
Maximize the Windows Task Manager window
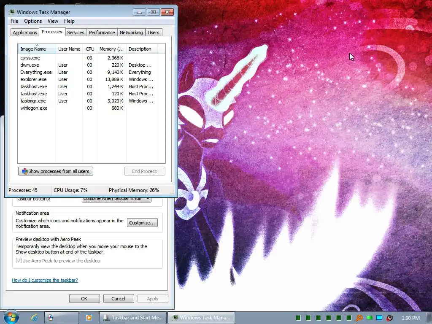coord(153,12)
